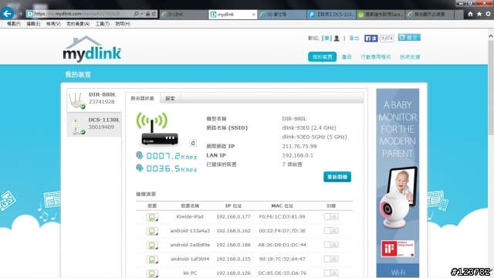Go back with the browser back arrow

[x=7, y=14]
